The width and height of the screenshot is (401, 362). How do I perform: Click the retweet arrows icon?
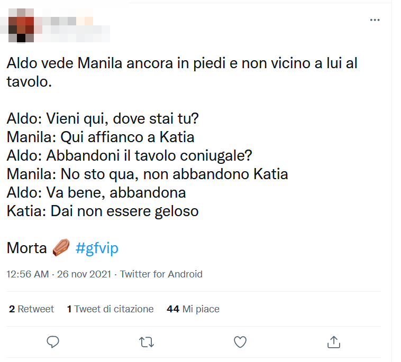pos(147,342)
